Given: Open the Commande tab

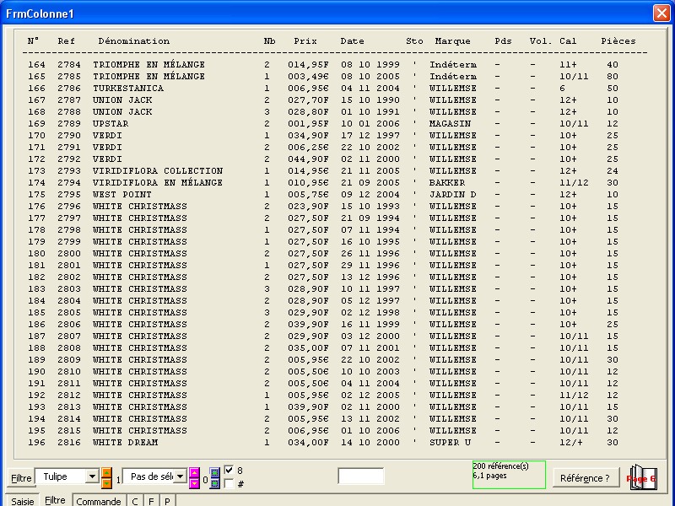Looking at the screenshot, I should click(99, 501).
